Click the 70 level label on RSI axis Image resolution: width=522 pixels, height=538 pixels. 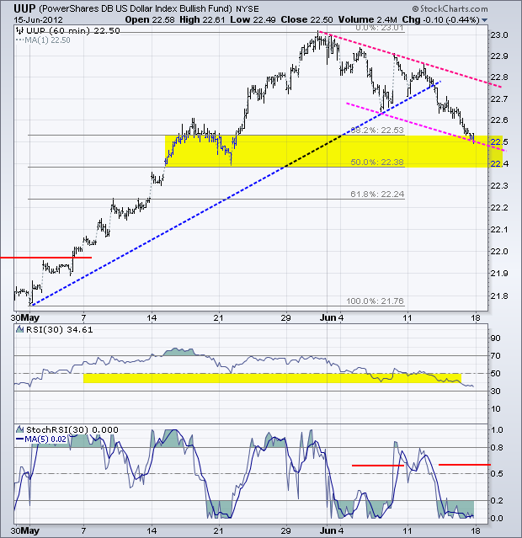coord(495,356)
